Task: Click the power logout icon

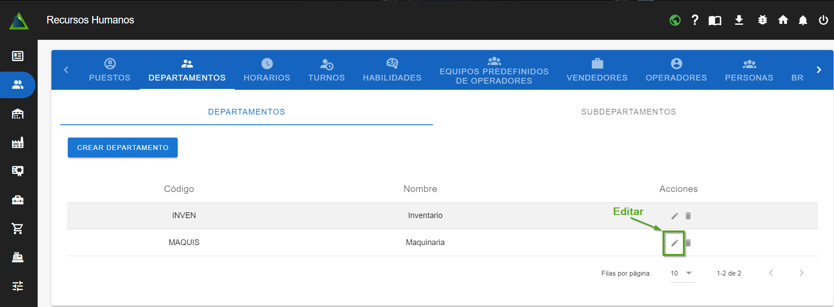Action: click(823, 20)
